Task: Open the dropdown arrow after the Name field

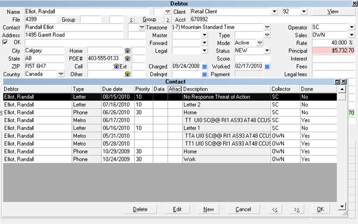Action: (168, 11)
